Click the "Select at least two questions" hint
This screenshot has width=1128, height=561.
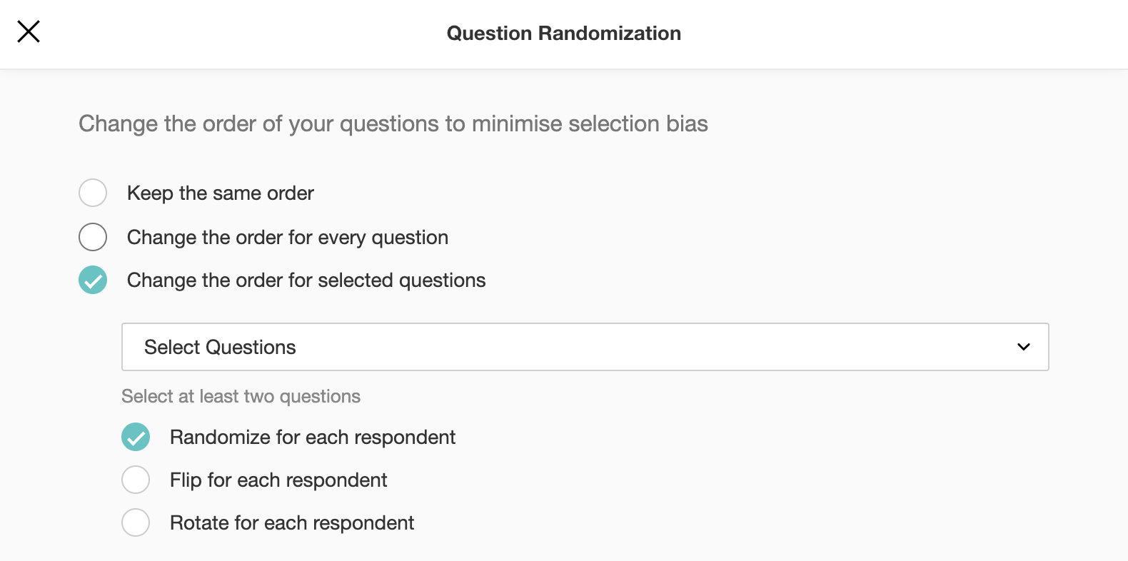[x=241, y=397]
